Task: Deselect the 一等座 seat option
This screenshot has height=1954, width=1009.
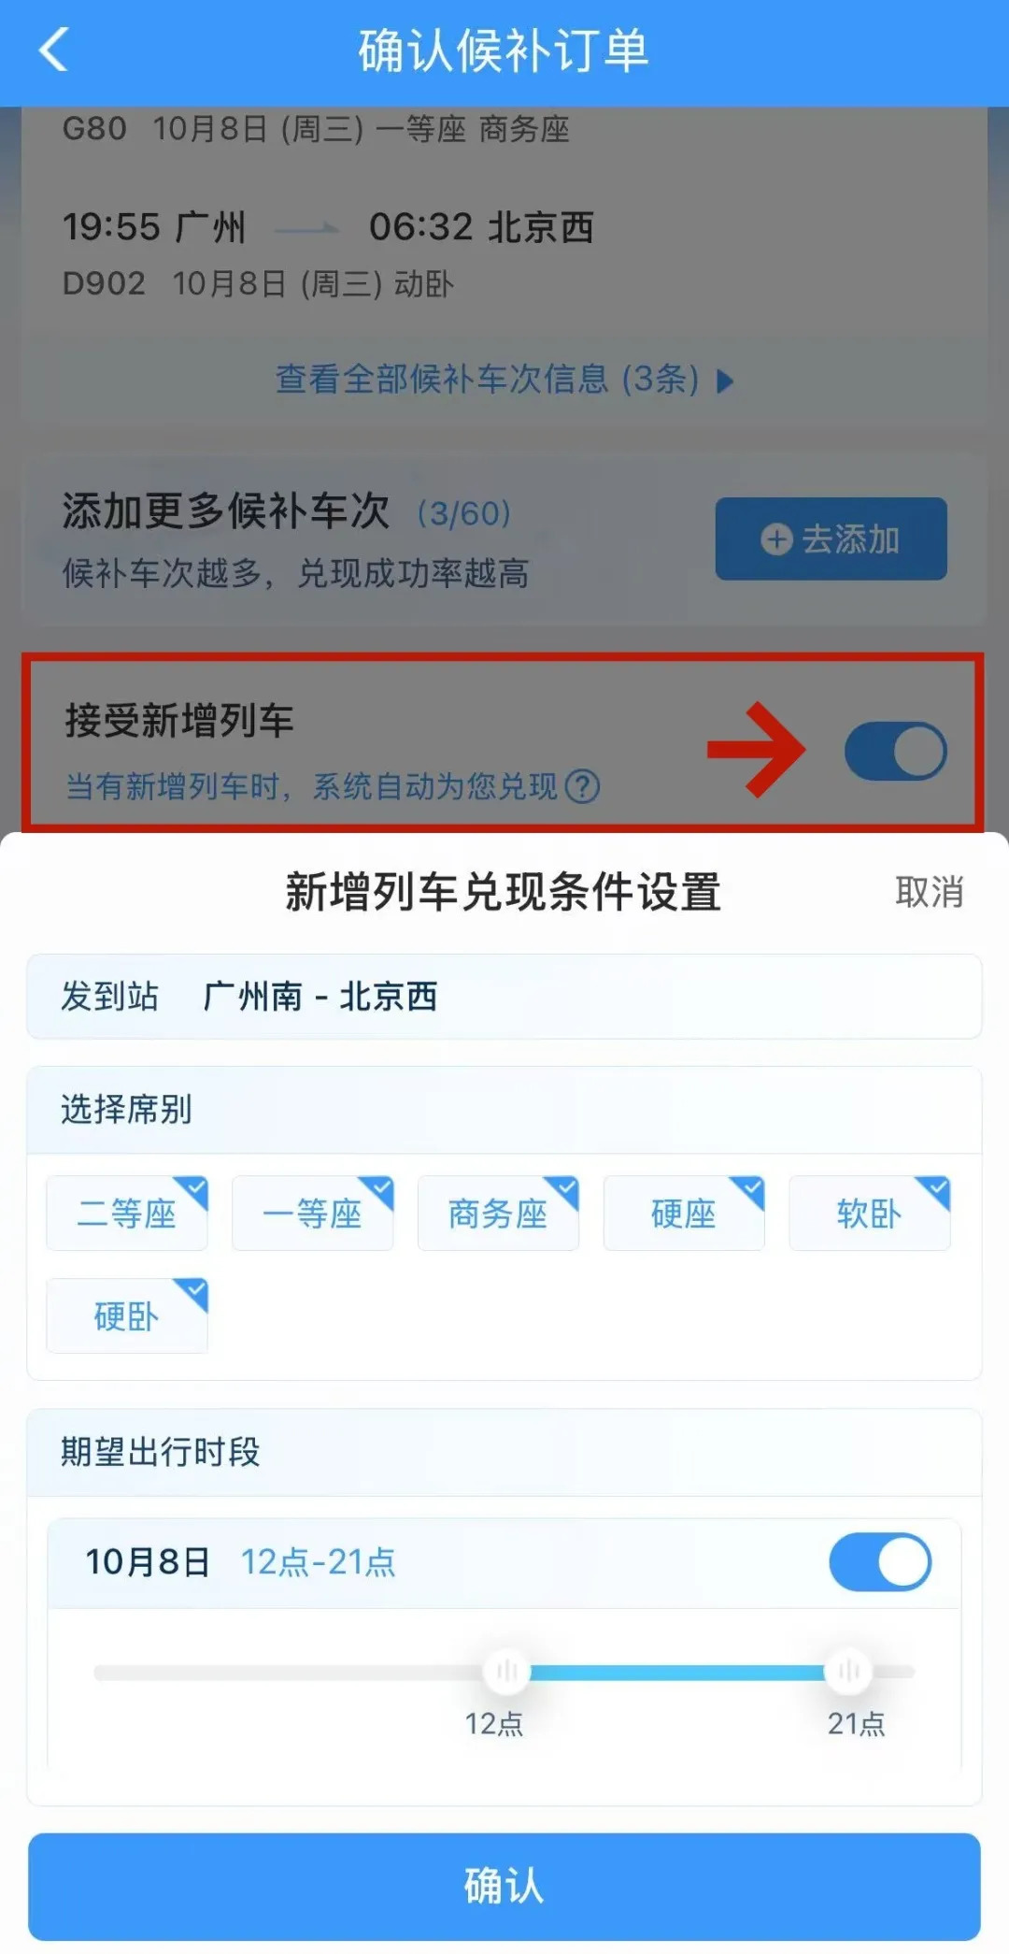Action: click(x=313, y=1214)
